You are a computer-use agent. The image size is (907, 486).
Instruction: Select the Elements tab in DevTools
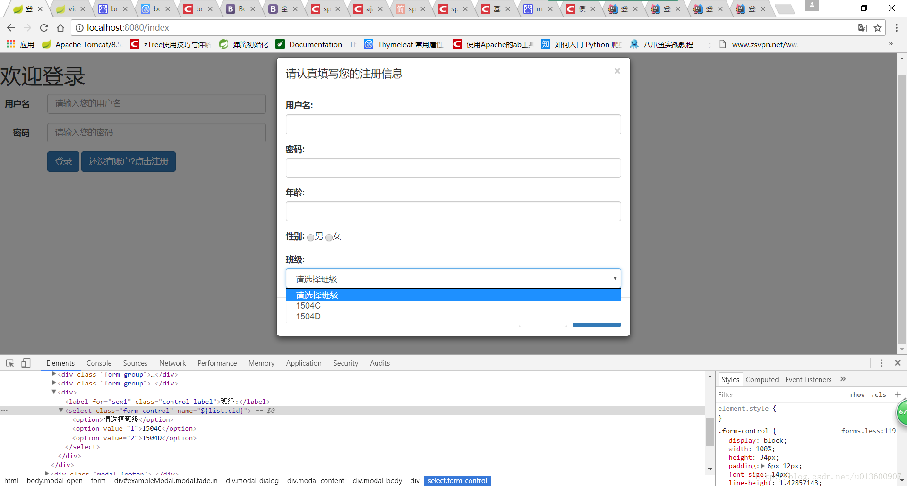(60, 363)
